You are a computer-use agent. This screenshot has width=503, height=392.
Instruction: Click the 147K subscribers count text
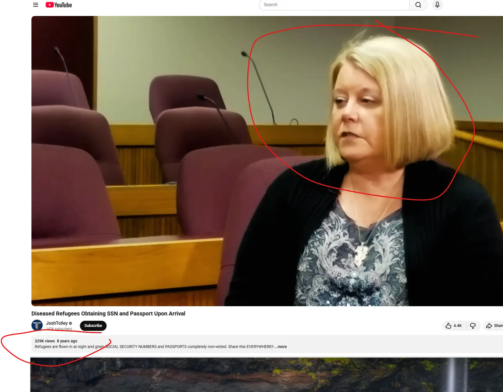[59, 329]
